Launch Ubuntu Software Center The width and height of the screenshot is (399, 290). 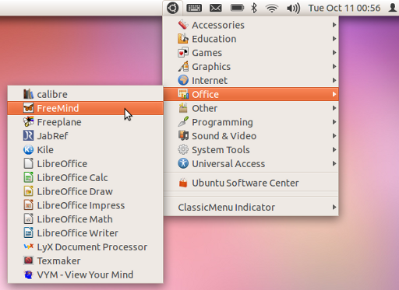(251, 183)
